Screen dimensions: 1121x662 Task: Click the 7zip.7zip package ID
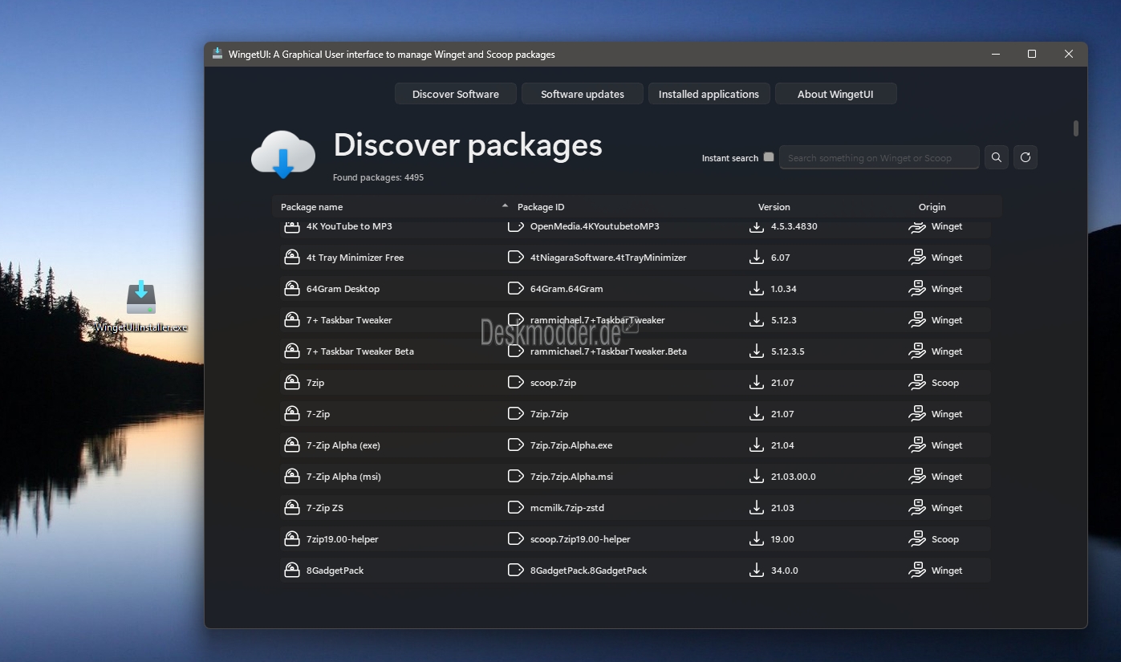click(549, 413)
